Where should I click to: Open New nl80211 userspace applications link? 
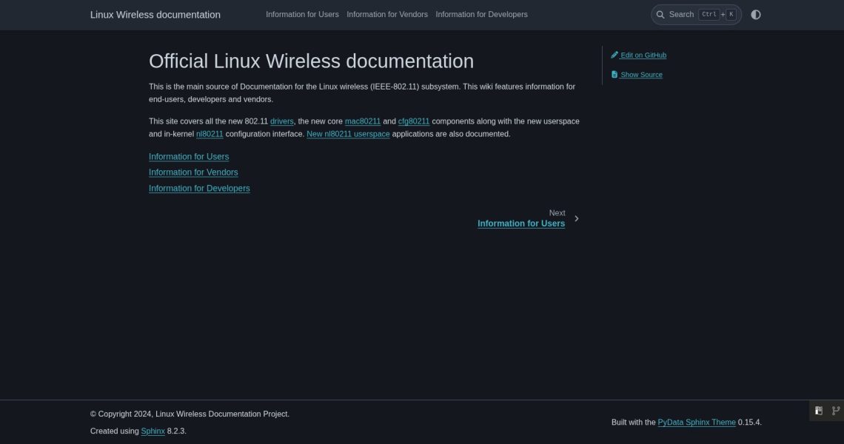pos(348,134)
